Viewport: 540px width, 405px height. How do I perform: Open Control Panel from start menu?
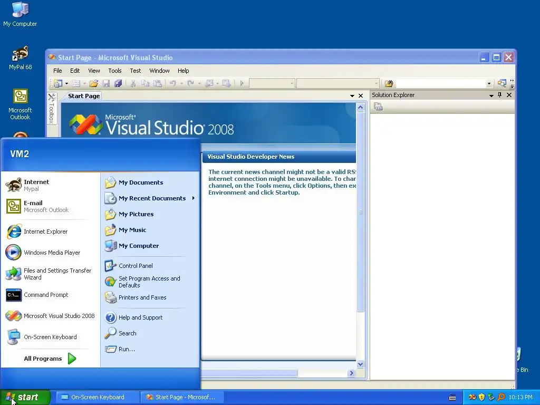(x=150, y=266)
